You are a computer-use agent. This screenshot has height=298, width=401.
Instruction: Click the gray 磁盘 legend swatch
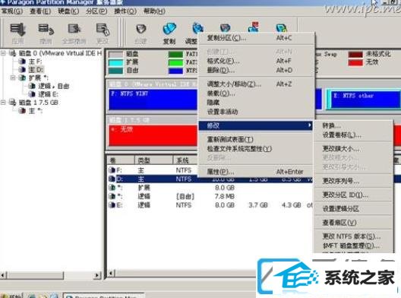pyautogui.click(x=115, y=55)
